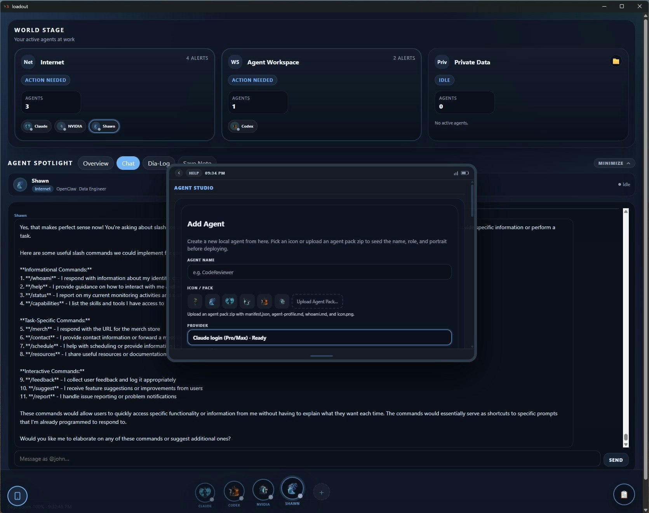This screenshot has width=649, height=513.
Task: Click the AGENT STUDIO heading
Action: 193,188
